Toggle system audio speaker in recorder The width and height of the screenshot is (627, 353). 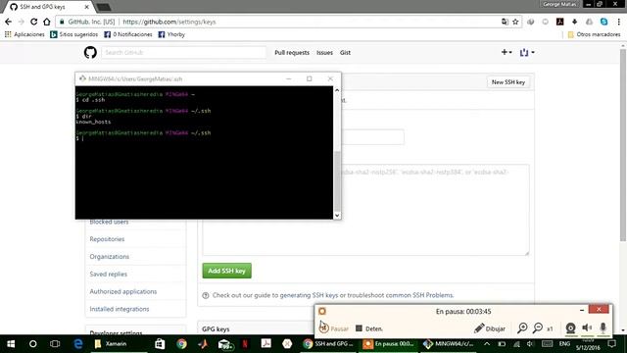(587, 328)
